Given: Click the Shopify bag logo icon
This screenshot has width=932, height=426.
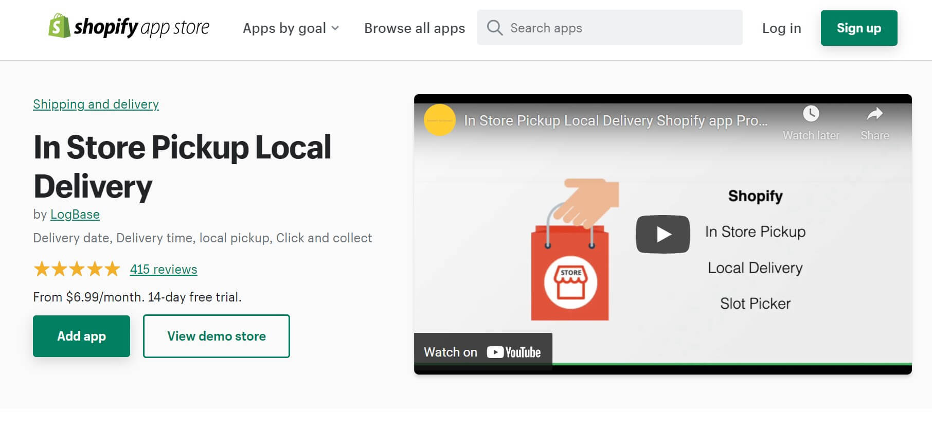Looking at the screenshot, I should 59,26.
